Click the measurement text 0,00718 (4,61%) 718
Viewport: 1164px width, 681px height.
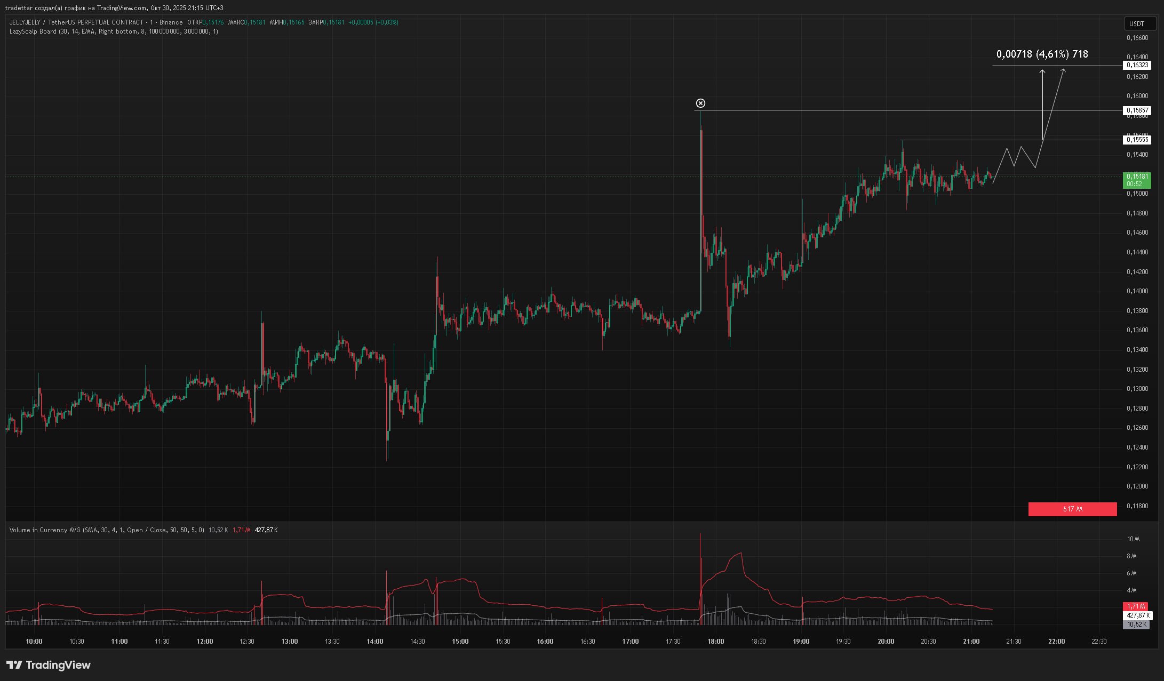tap(1042, 54)
